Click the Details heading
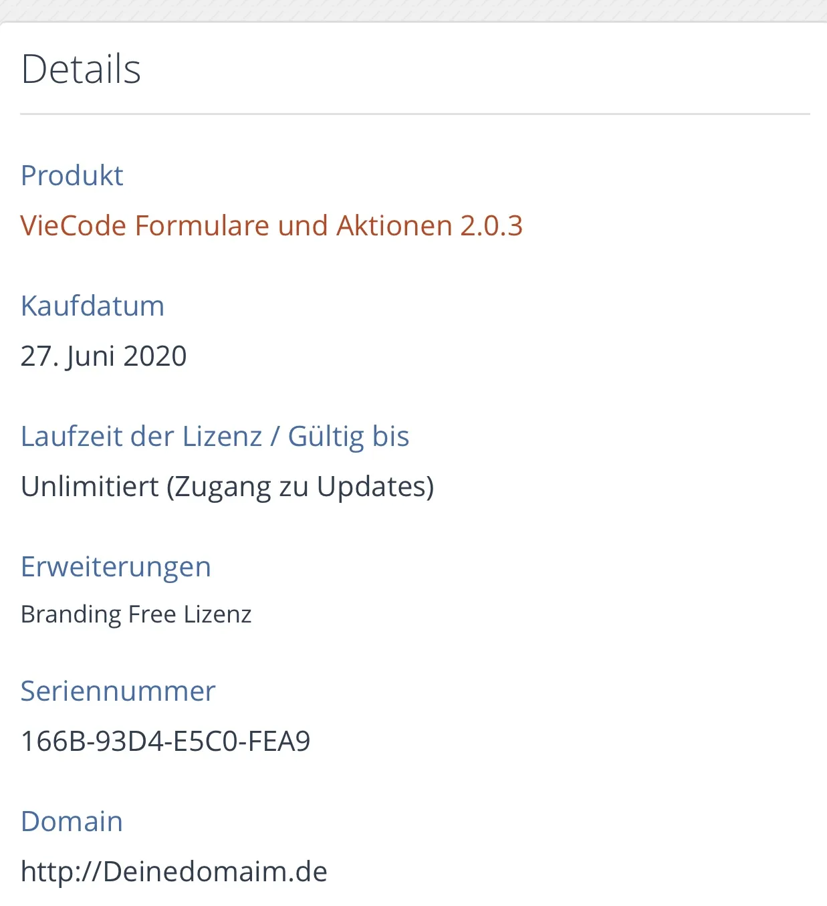The image size is (827, 906). tap(81, 69)
